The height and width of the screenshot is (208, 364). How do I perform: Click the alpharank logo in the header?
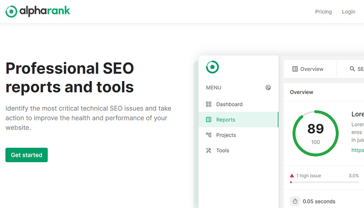coord(38,11)
